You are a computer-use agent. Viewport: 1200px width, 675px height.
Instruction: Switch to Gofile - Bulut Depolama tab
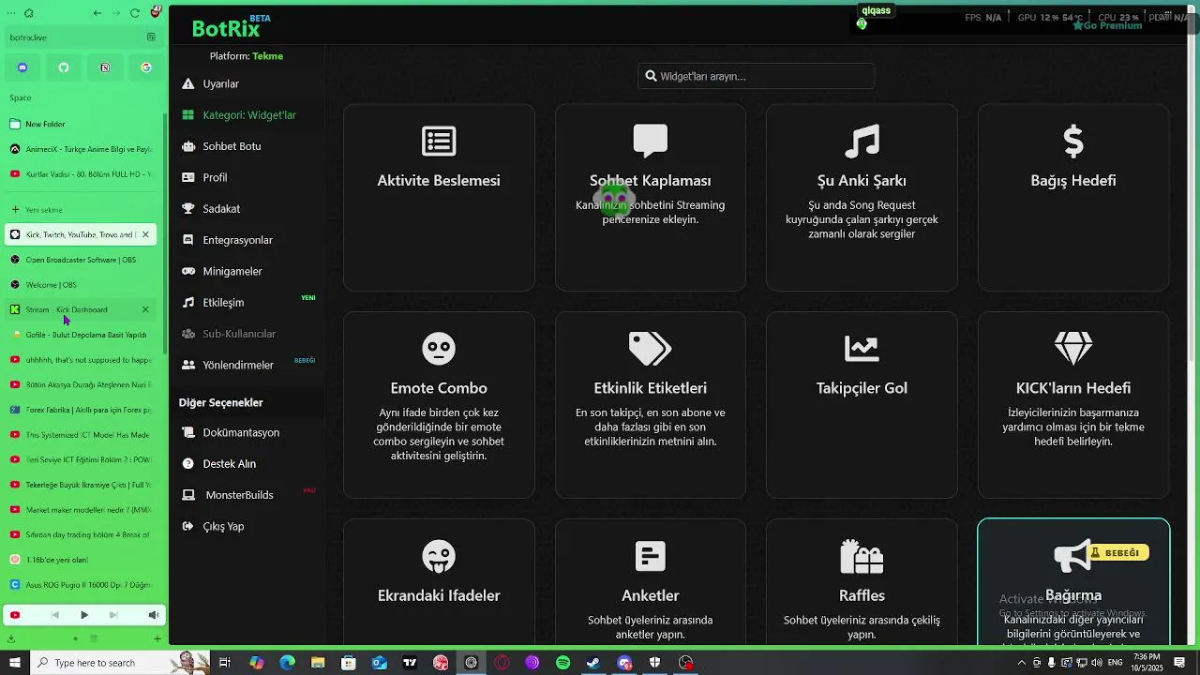coord(81,335)
